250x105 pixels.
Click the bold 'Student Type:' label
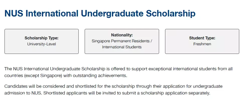(202, 38)
